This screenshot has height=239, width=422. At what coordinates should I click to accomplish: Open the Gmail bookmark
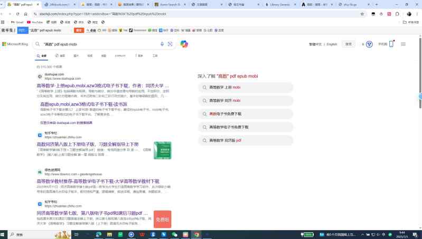[x=17, y=22]
